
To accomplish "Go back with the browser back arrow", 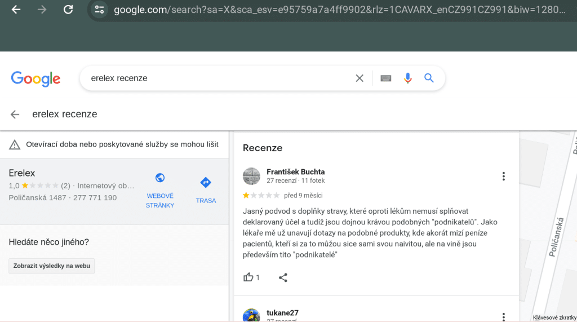I will [16, 10].
